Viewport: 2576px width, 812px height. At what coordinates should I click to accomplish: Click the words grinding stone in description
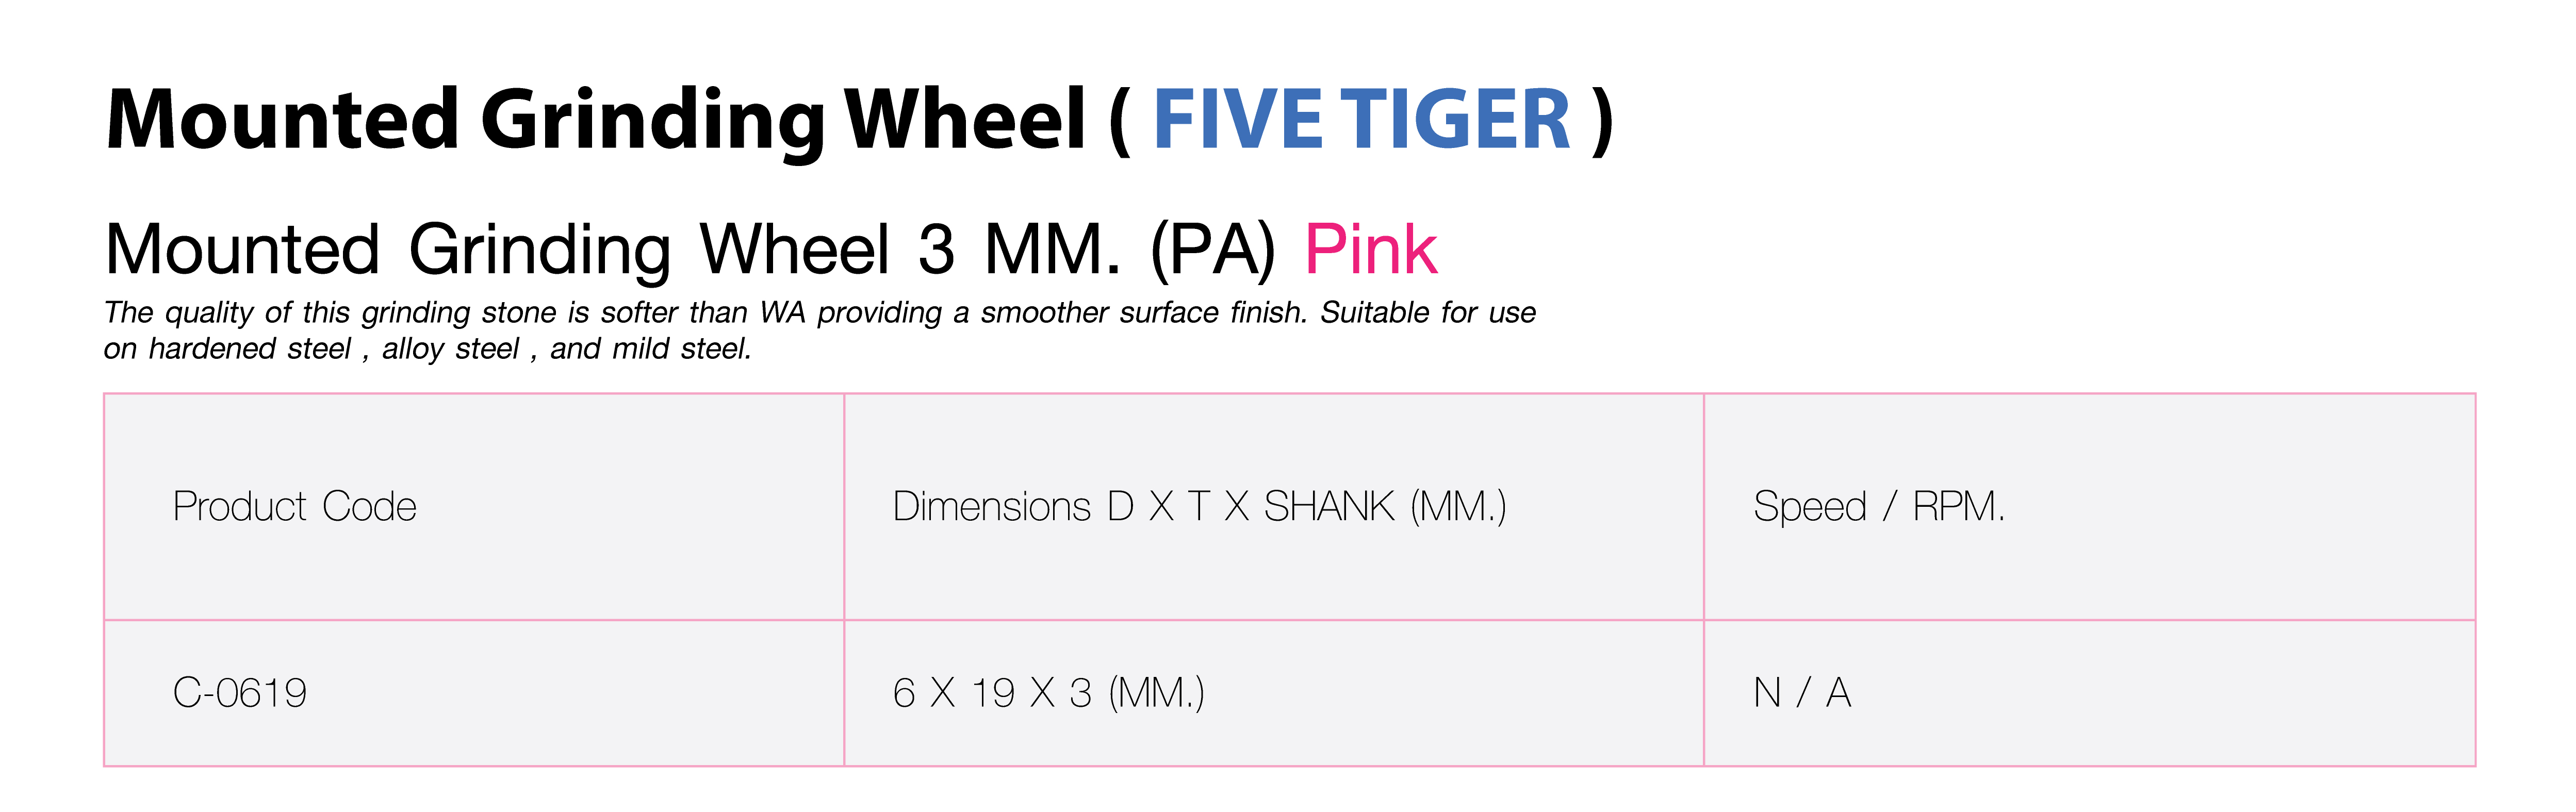click(458, 313)
